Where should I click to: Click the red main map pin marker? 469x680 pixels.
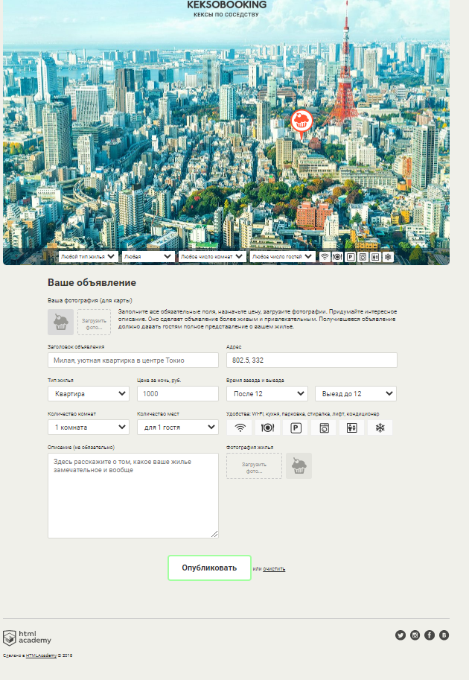(301, 122)
